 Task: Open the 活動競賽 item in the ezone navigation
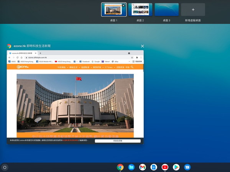120,67
